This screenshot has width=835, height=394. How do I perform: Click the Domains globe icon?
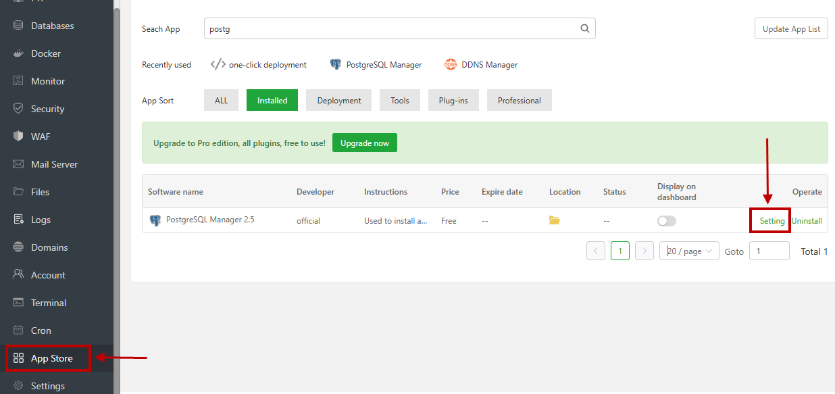18,247
